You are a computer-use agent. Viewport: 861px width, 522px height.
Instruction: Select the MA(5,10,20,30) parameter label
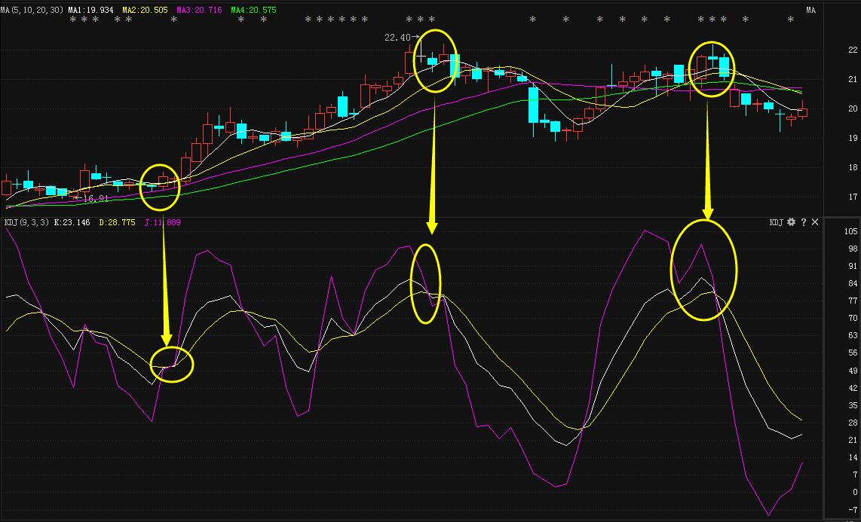pos(32,10)
